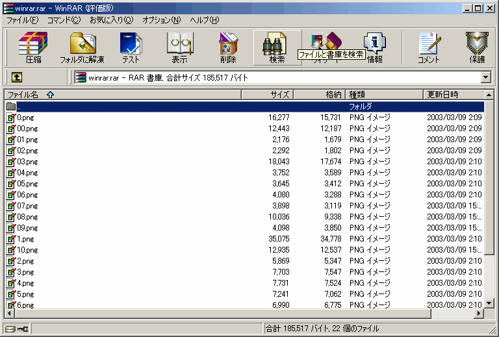Click the 保護 (Protect) shield icon
This screenshot has height=337, width=499.
click(x=477, y=47)
